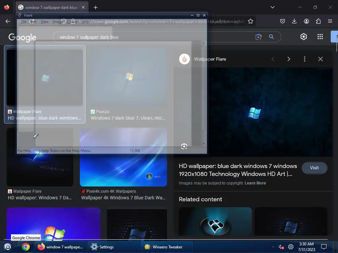Open Wallpaper Flare blue dark windows result card
The image size is (338, 253).
[x=45, y=84]
